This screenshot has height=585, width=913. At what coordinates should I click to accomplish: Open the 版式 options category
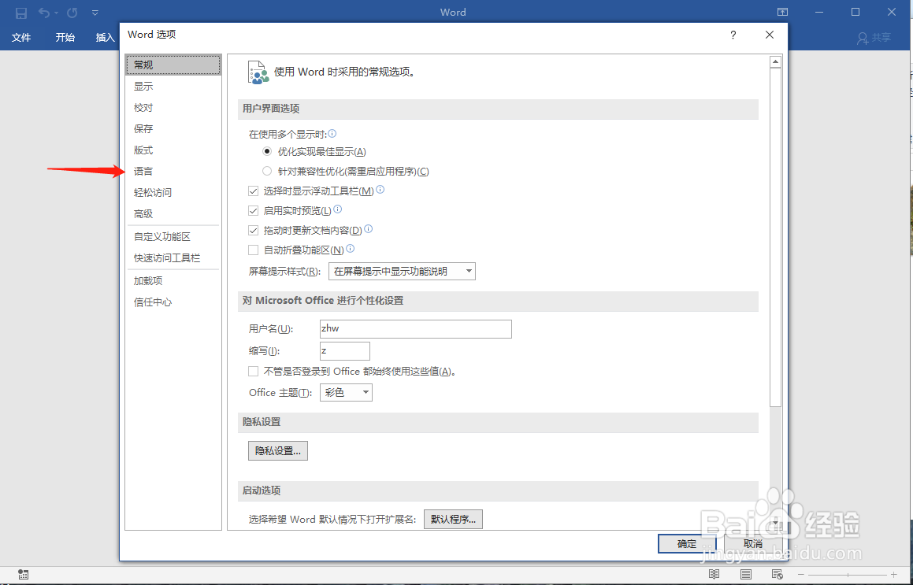pos(173,150)
